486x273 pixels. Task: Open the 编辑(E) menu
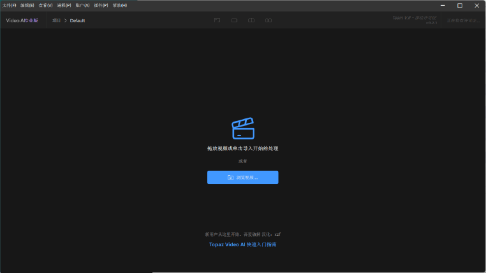(27, 5)
